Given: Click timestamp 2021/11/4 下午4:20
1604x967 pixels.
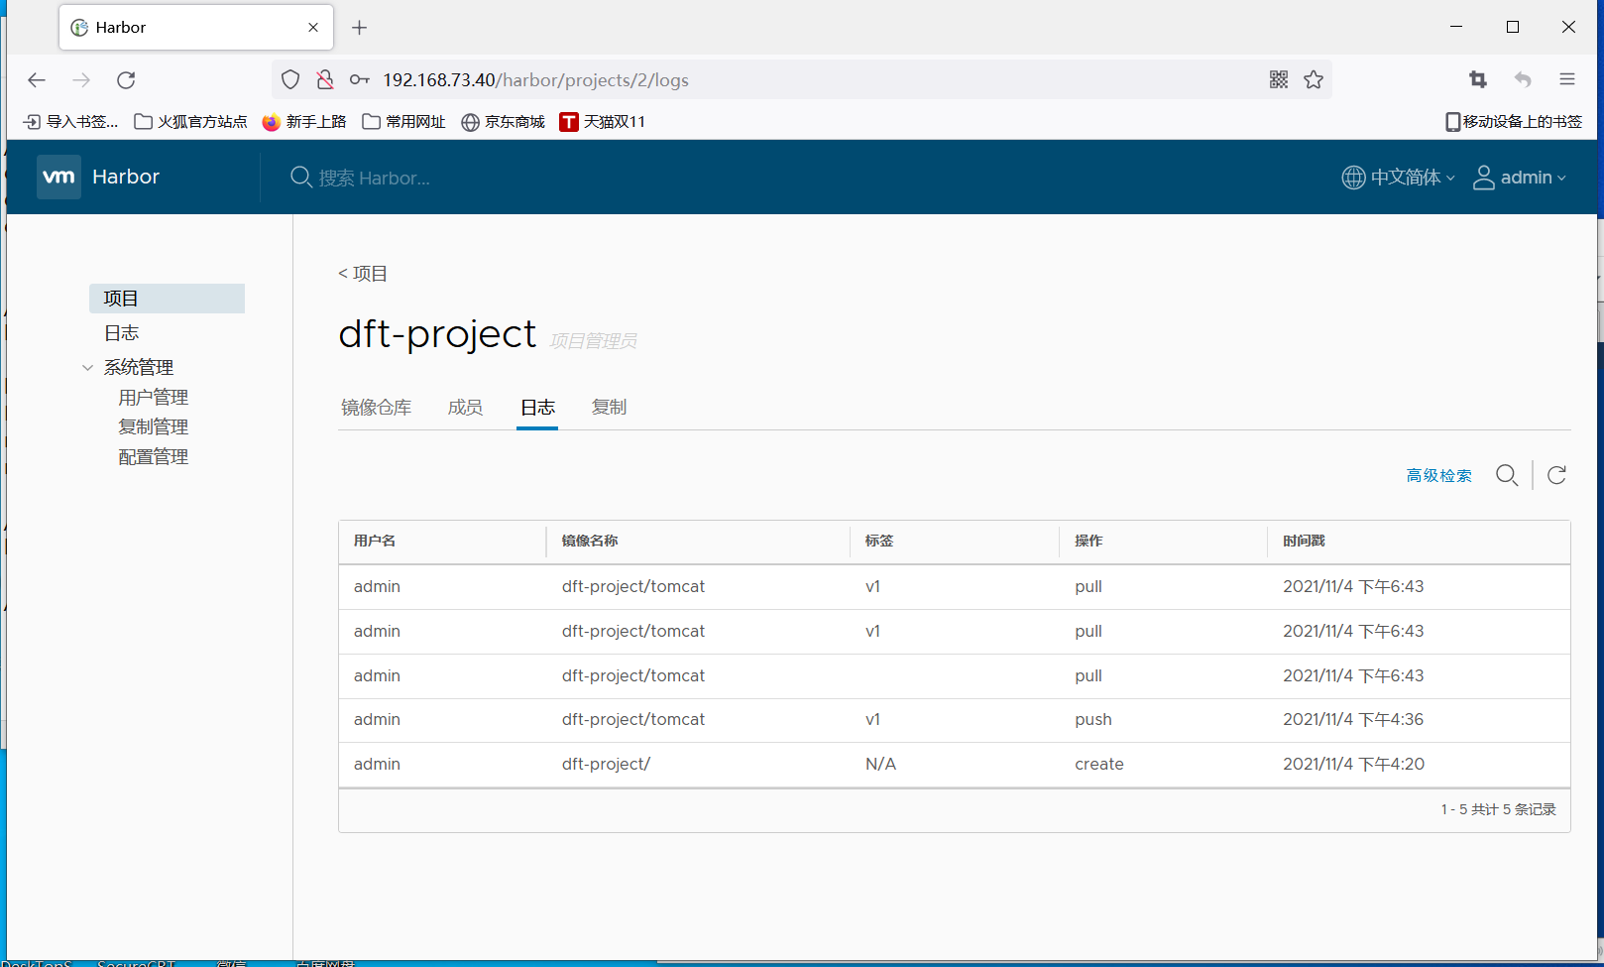Looking at the screenshot, I should (1353, 765).
